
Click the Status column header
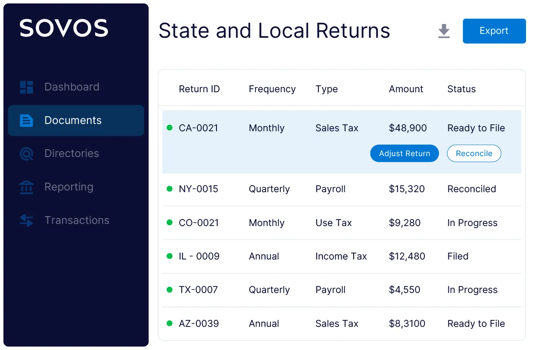461,89
